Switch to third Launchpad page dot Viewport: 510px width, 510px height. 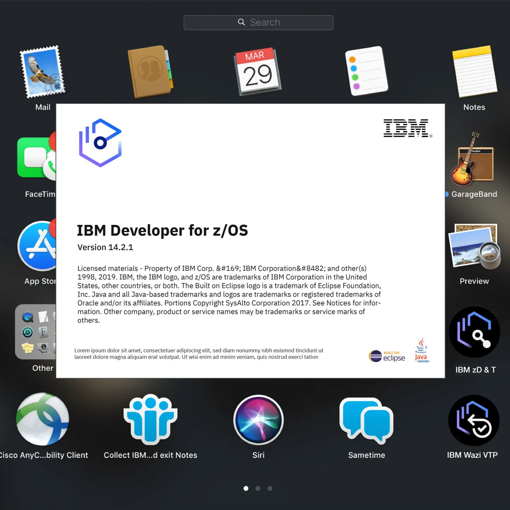[270, 488]
